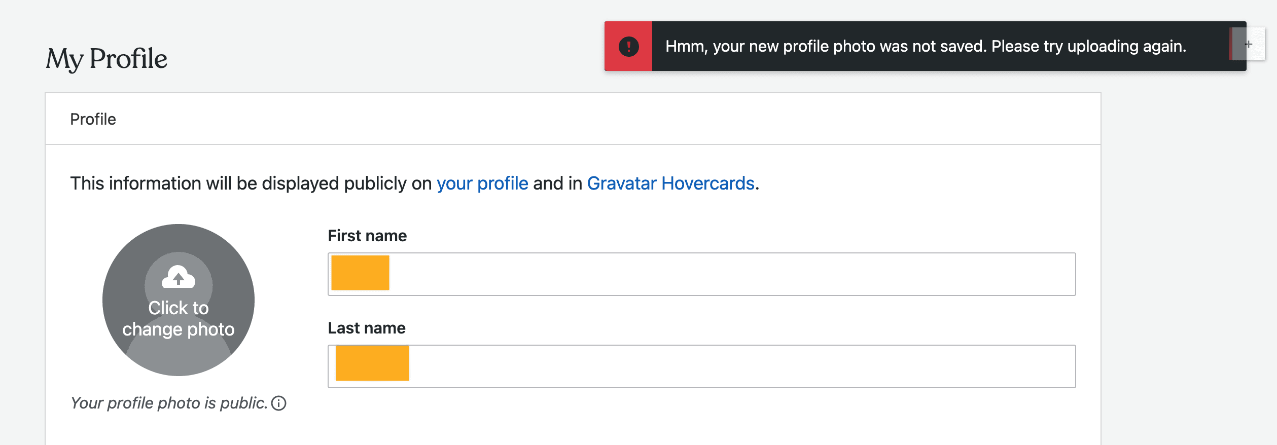Click 'Please try uploading again' sentence
Viewport: 1277px width, 445px height.
click(x=1088, y=46)
